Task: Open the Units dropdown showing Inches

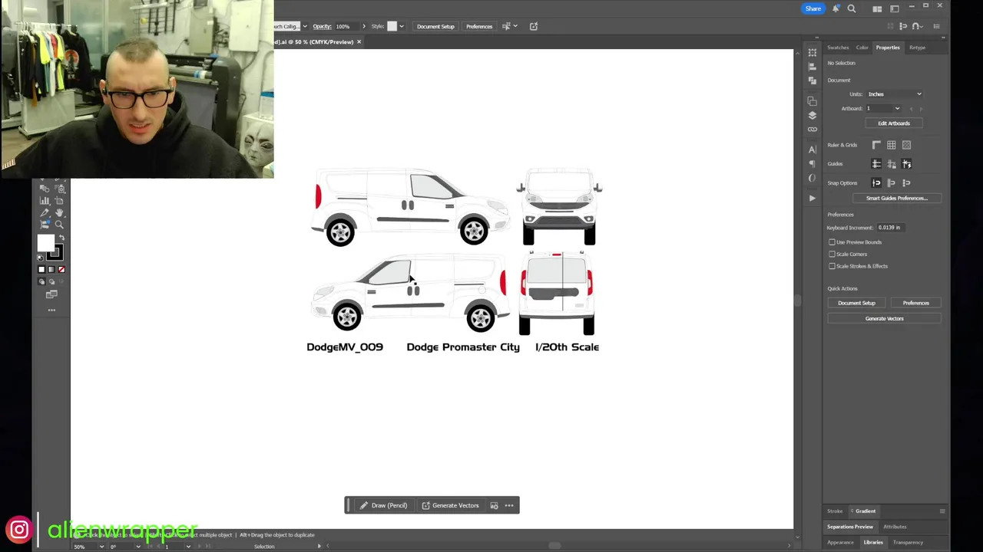Action: [894, 94]
